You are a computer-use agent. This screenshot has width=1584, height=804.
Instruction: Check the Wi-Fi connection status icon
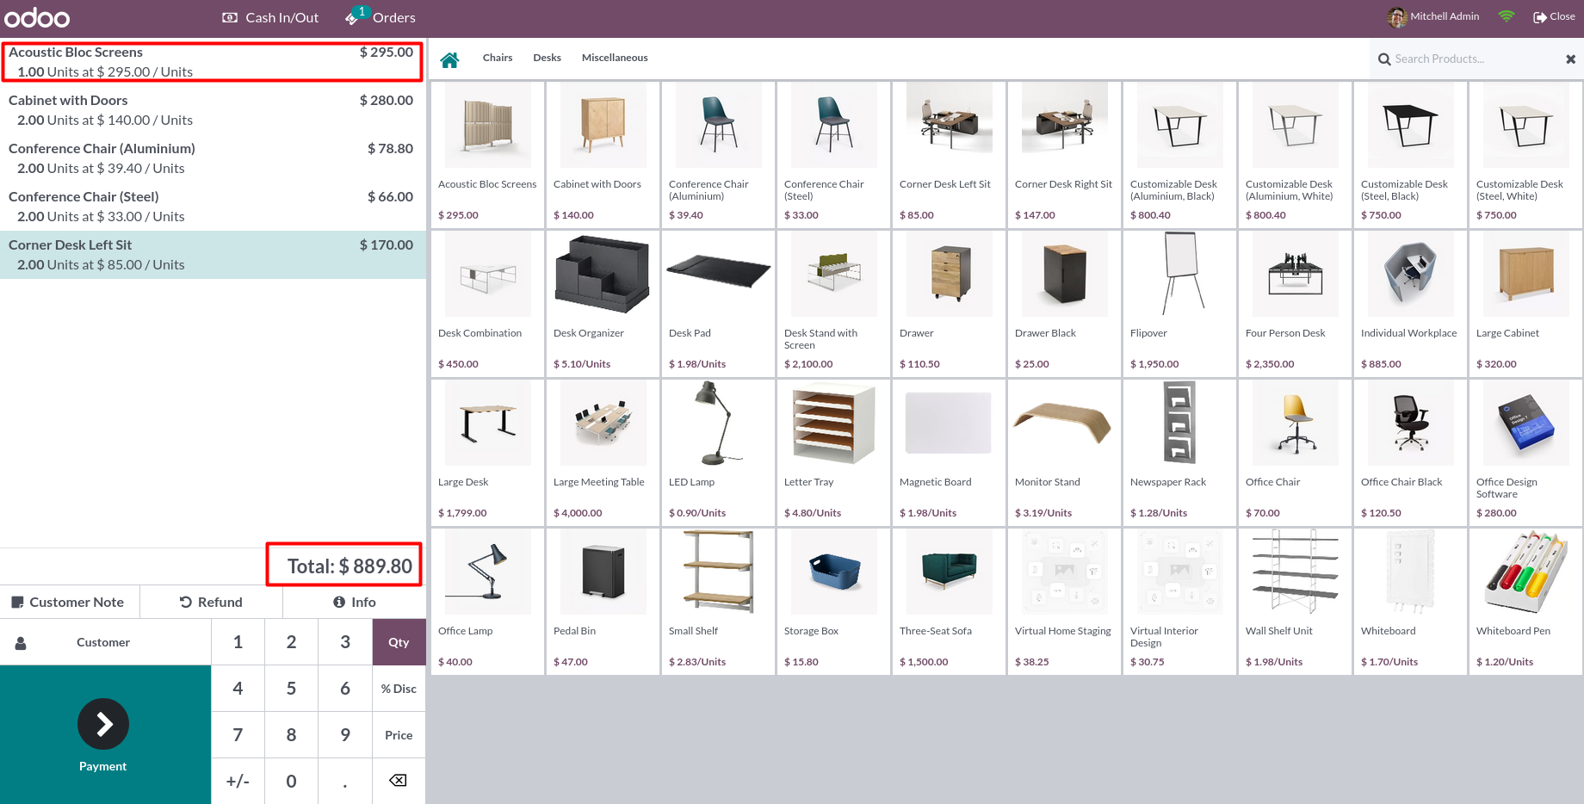[1506, 16]
